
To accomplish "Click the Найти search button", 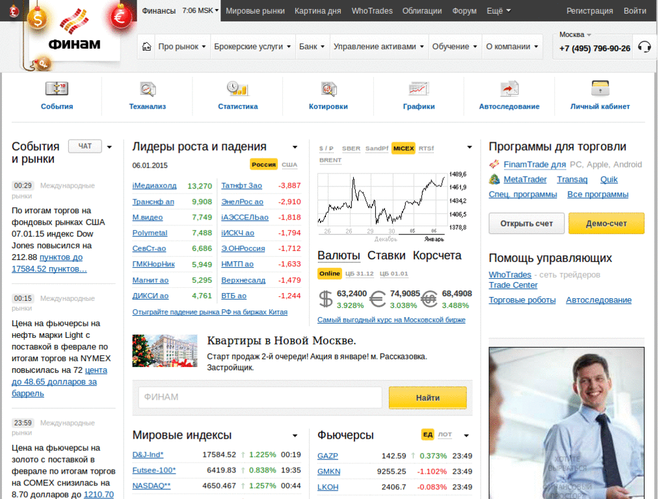I will point(428,398).
